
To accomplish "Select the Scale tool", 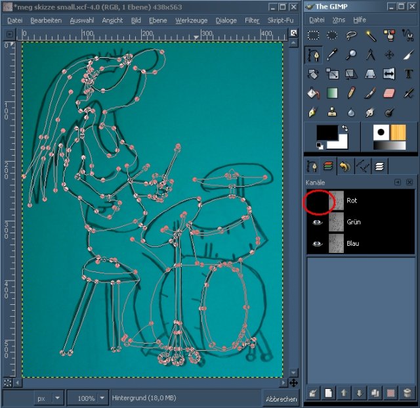I will [332, 74].
